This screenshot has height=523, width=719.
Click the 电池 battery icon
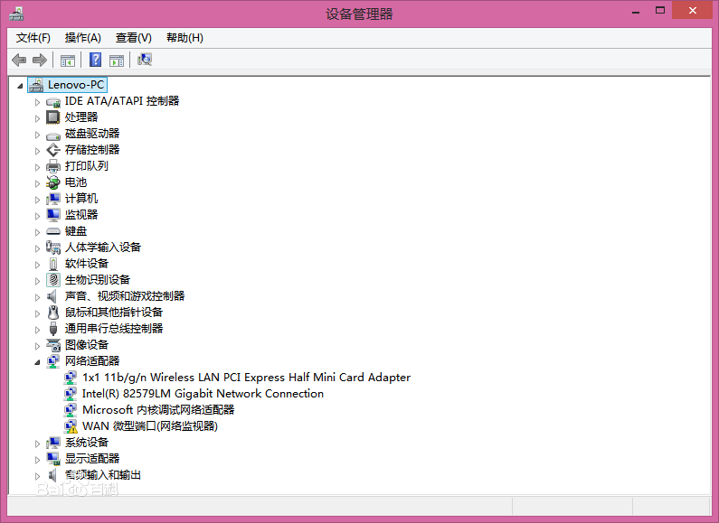pos(53,182)
